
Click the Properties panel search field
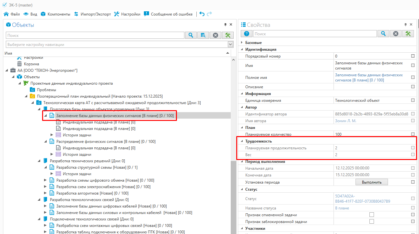point(314,34)
